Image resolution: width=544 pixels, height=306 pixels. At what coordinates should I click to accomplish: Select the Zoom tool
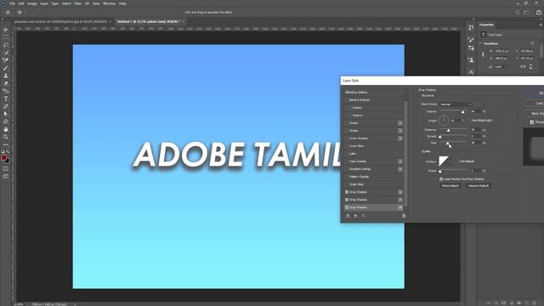coord(6,137)
